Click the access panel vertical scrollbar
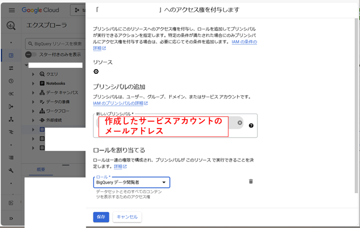The height and width of the screenshot is (228, 360). click(356, 105)
